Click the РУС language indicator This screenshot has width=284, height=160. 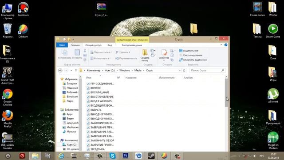262,156
